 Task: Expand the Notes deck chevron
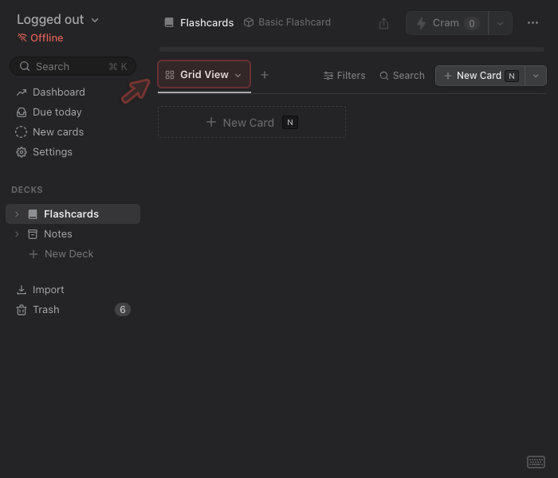(x=17, y=234)
